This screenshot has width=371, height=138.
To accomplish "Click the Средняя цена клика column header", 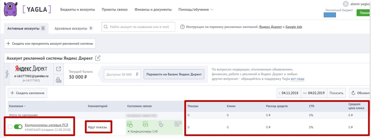I will point(356,106).
